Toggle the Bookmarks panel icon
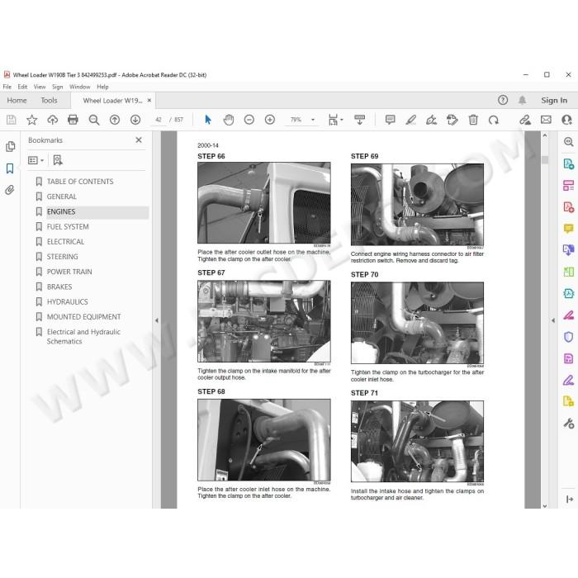The image size is (578, 578). (10, 168)
